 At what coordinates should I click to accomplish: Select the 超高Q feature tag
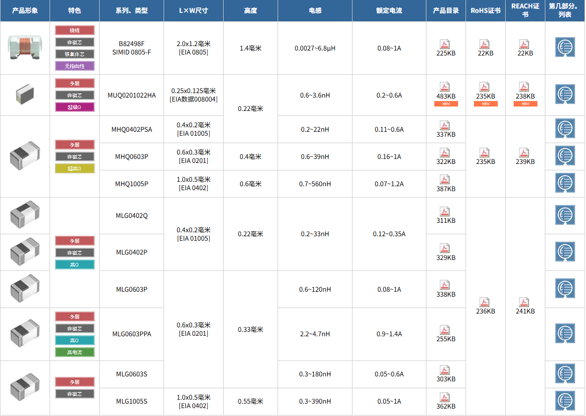click(x=75, y=168)
